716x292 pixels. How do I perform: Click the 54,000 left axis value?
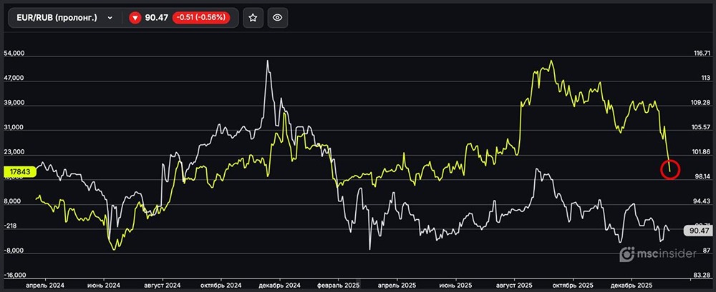13,54
